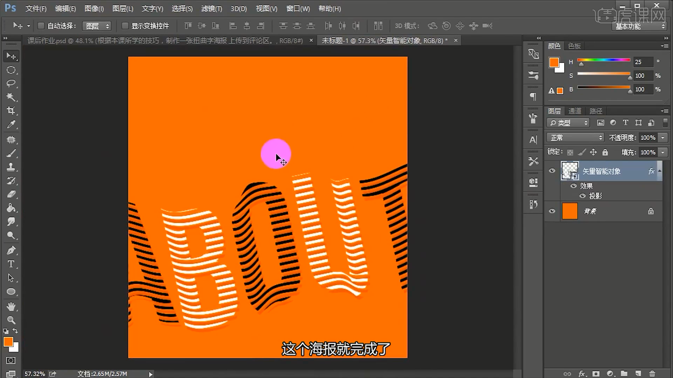673x378 pixels.
Task: Open the 图像 menu
Action: tap(94, 9)
